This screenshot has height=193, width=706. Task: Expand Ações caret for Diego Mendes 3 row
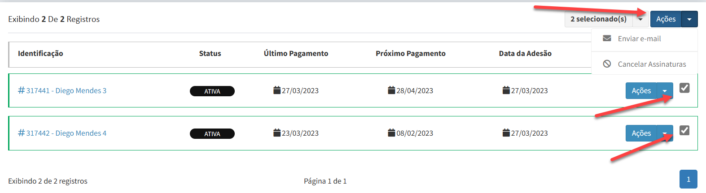665,91
